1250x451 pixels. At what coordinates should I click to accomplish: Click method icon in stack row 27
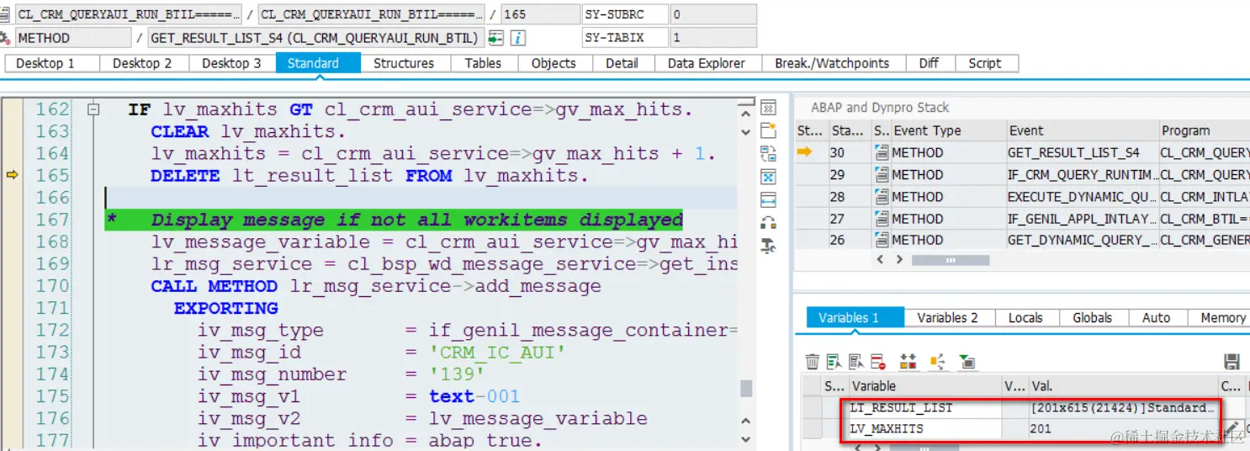[881, 218]
